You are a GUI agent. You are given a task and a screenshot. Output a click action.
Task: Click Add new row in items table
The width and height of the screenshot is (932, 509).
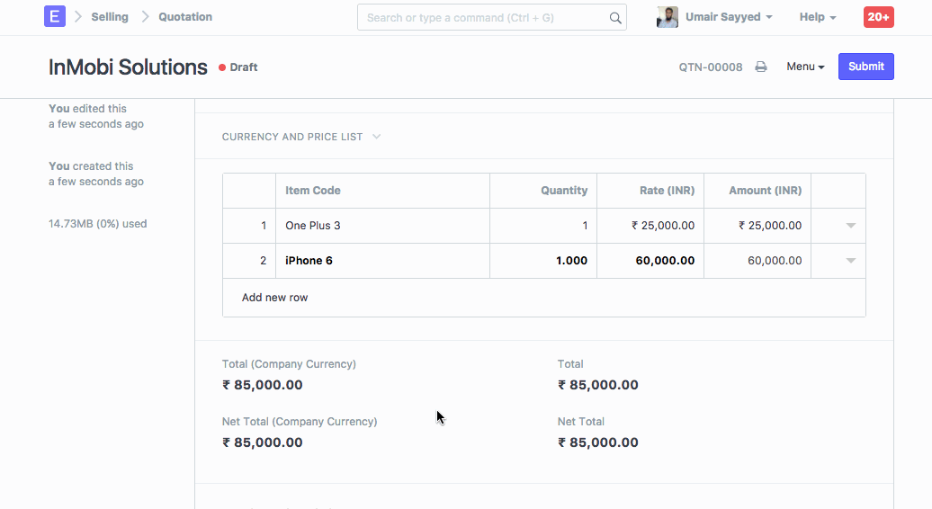pos(274,298)
